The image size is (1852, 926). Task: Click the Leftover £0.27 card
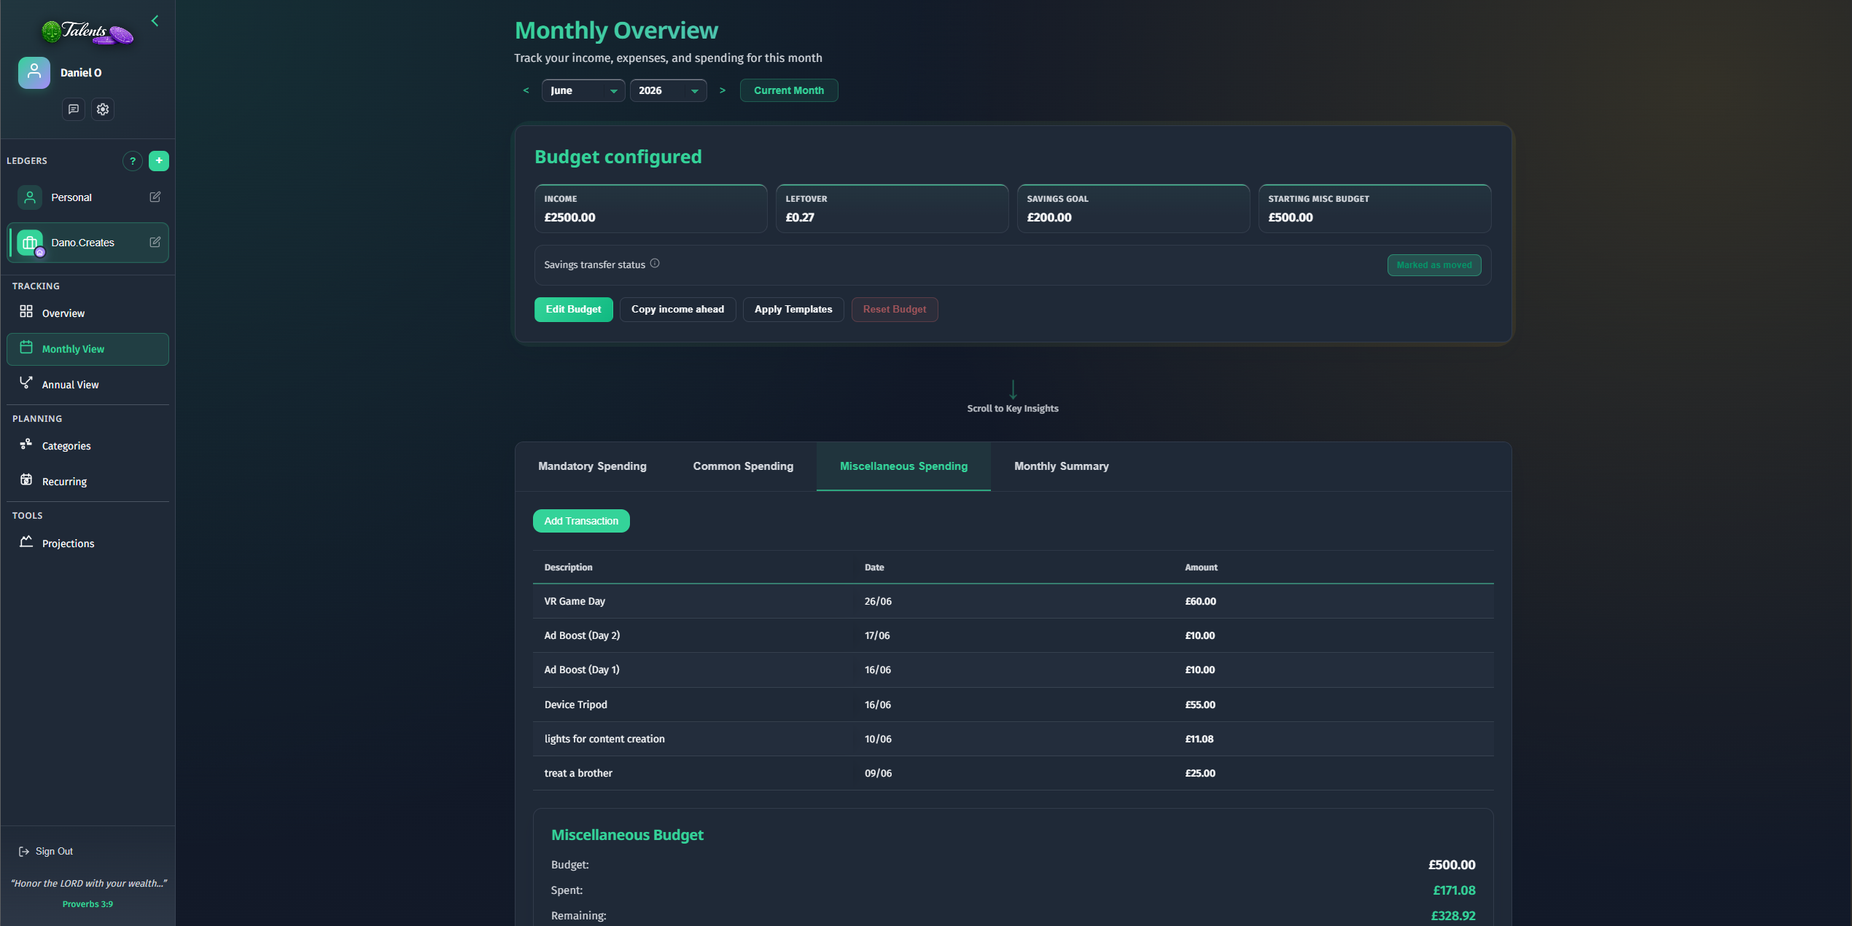click(891, 208)
